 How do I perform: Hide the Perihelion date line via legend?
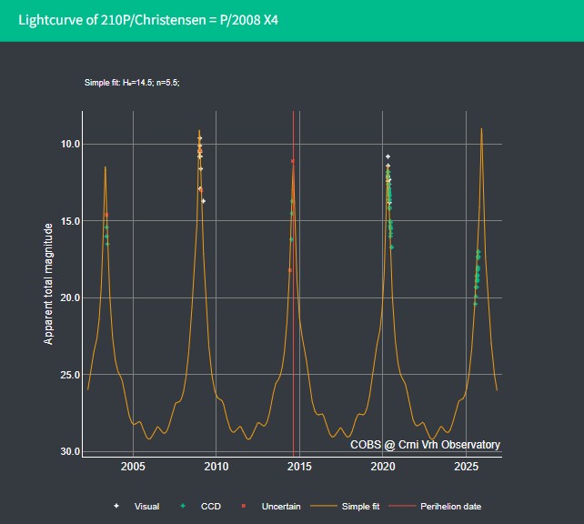450,506
